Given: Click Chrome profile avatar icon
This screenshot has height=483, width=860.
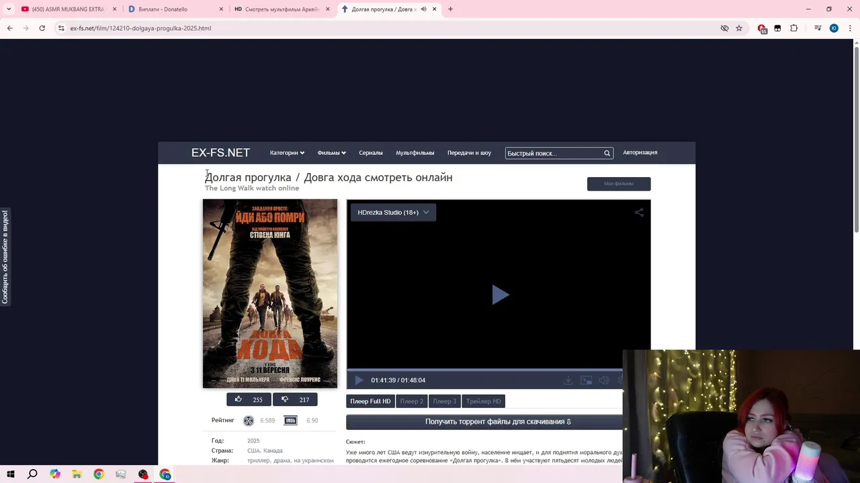Looking at the screenshot, I should coord(834,28).
